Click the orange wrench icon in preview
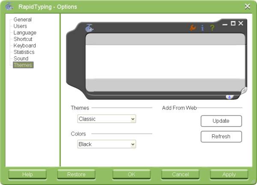The height and width of the screenshot is (185, 257). point(193,28)
